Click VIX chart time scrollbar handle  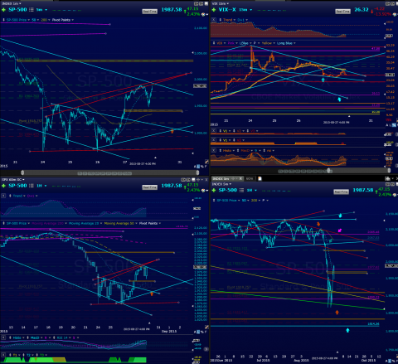(x=328, y=171)
